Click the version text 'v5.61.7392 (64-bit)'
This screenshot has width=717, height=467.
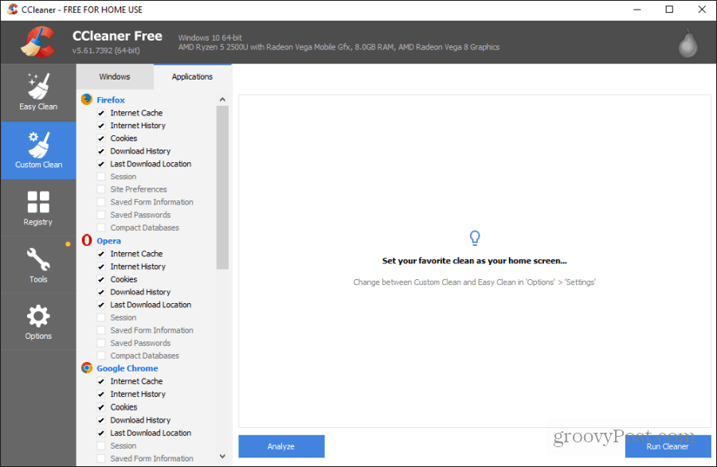coord(106,51)
